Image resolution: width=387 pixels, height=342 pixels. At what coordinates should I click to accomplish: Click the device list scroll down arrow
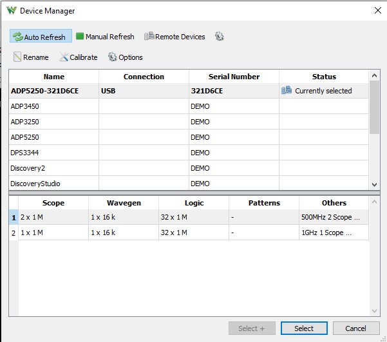tap(374, 185)
